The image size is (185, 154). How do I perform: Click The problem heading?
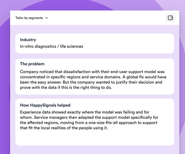pos(32,64)
